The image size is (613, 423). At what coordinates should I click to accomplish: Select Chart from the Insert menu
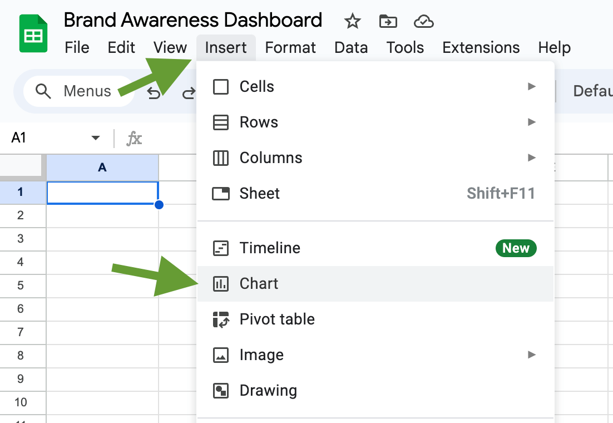(375, 284)
